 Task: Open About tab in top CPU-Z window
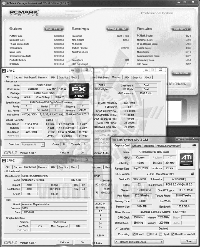click(74, 77)
